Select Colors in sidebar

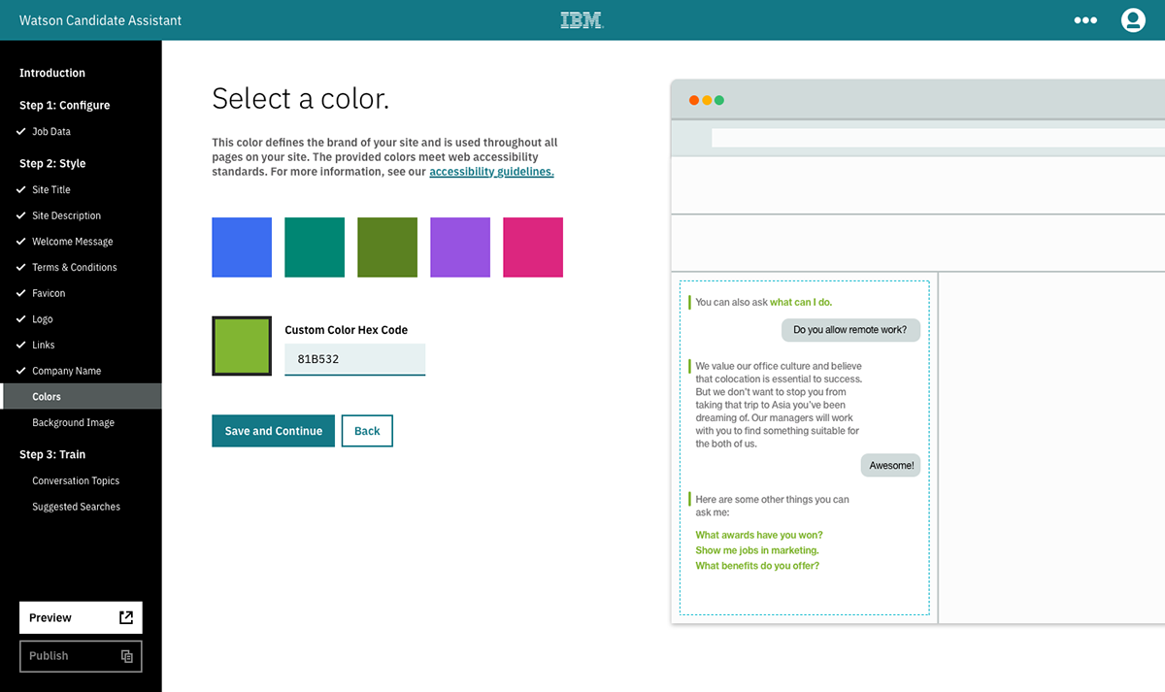tap(81, 396)
